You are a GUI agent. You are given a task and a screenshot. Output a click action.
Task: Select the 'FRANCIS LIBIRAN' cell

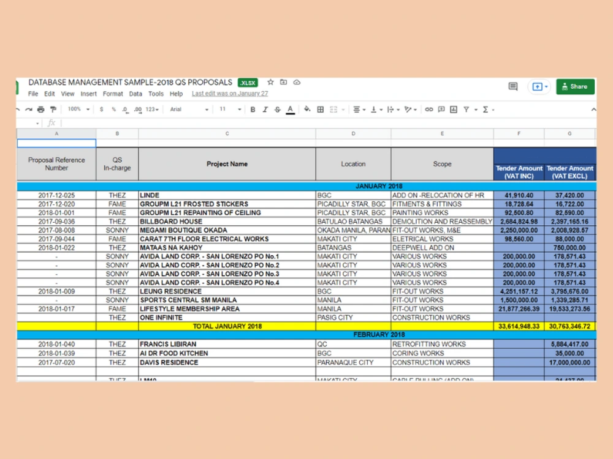(227, 344)
